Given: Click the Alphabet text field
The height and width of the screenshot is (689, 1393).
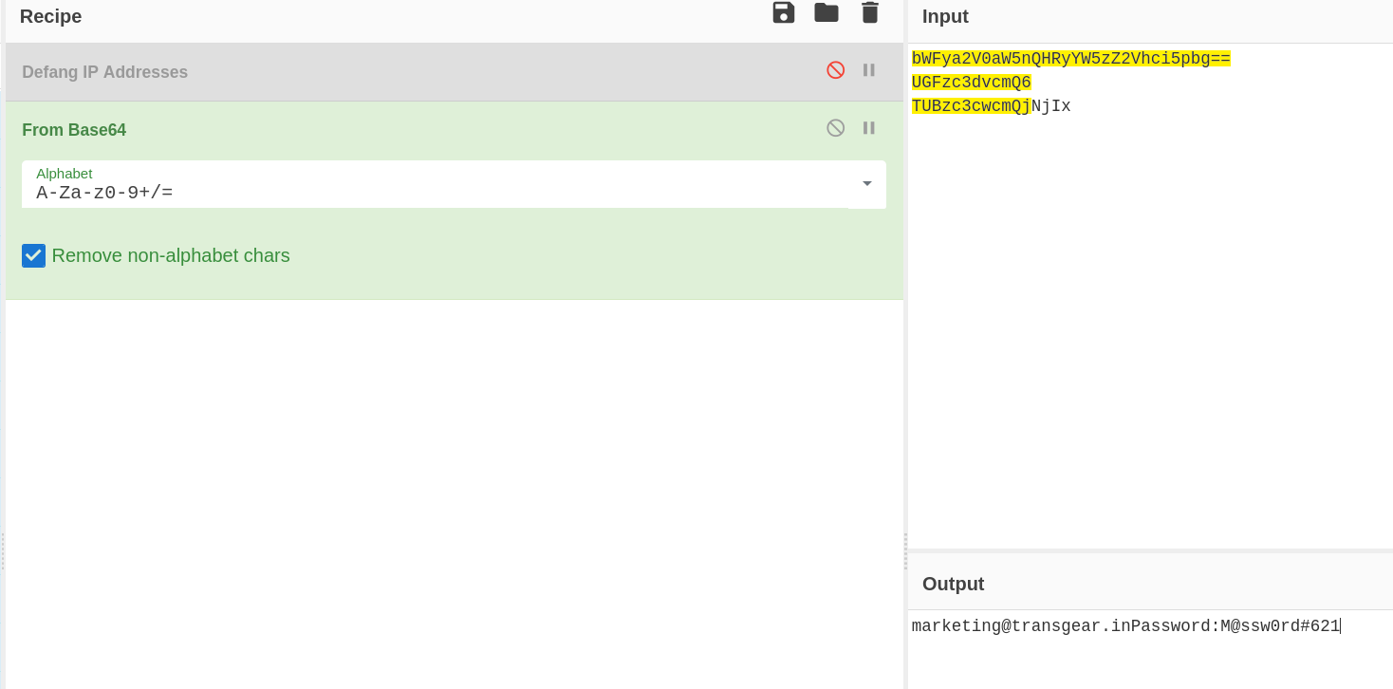Looking at the screenshot, I should pos(427,193).
